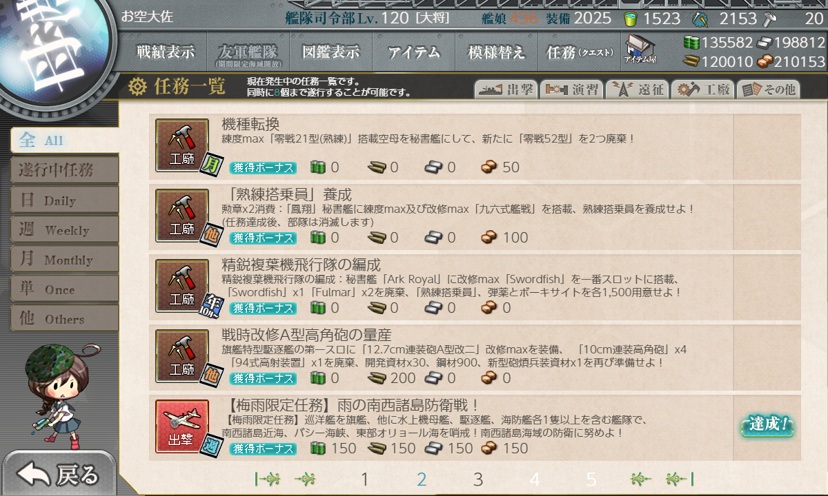Claim reward with 達成! button
This screenshot has width=828, height=496.
(767, 425)
